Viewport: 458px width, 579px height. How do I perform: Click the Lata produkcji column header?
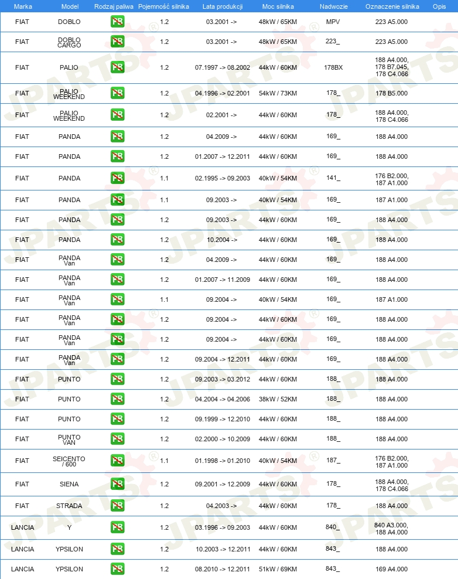tap(223, 6)
